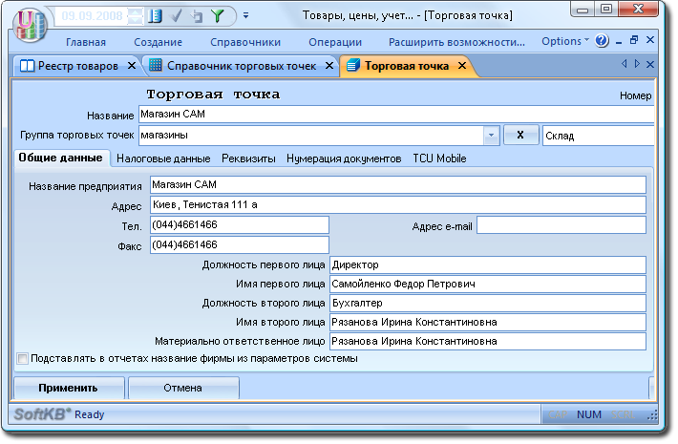Click the Название предприятия field

pos(398,184)
